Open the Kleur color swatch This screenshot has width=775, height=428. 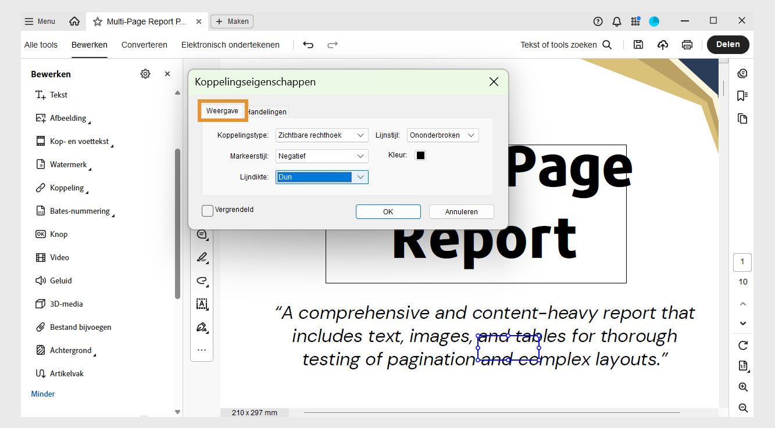point(420,156)
